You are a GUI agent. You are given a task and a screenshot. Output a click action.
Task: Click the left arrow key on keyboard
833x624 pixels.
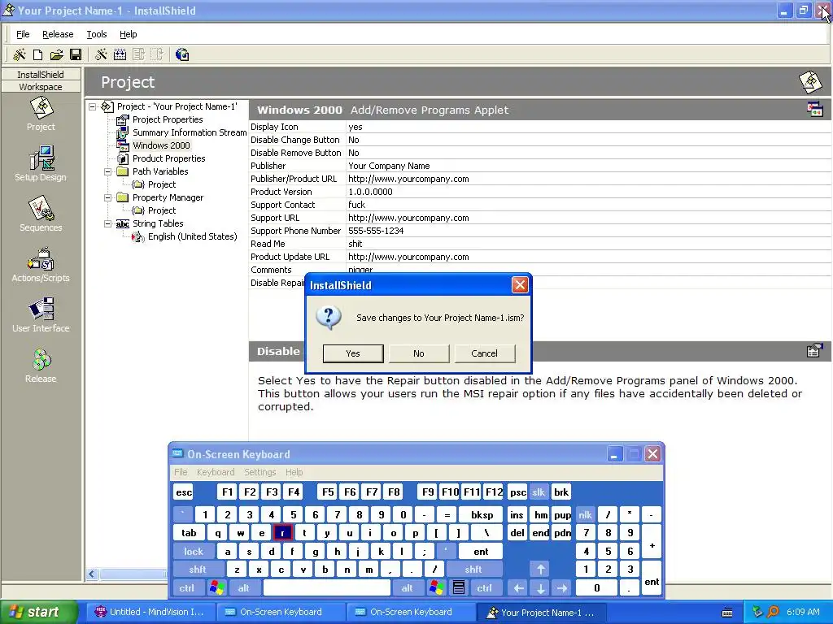click(x=518, y=588)
